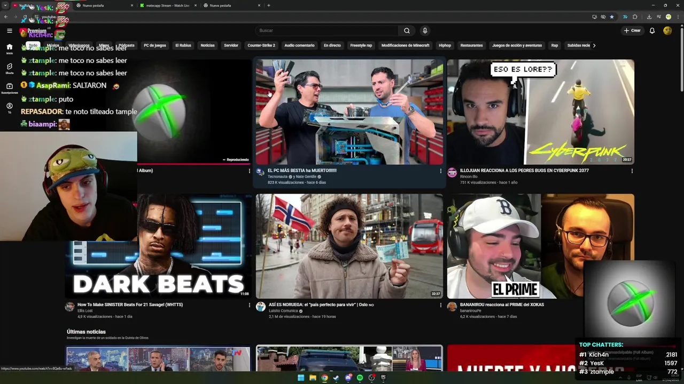Screen dimensions: 684x384
Task: Go to Inicio in the sidebar
Action: tap(9, 49)
